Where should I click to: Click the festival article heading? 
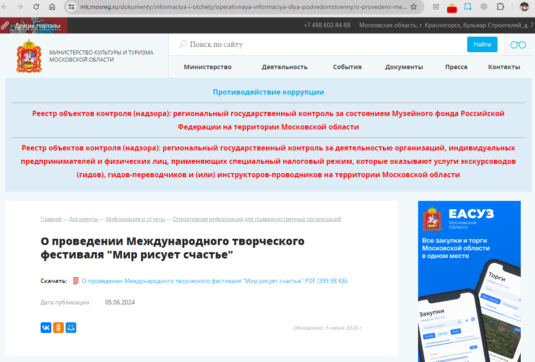coord(172,248)
